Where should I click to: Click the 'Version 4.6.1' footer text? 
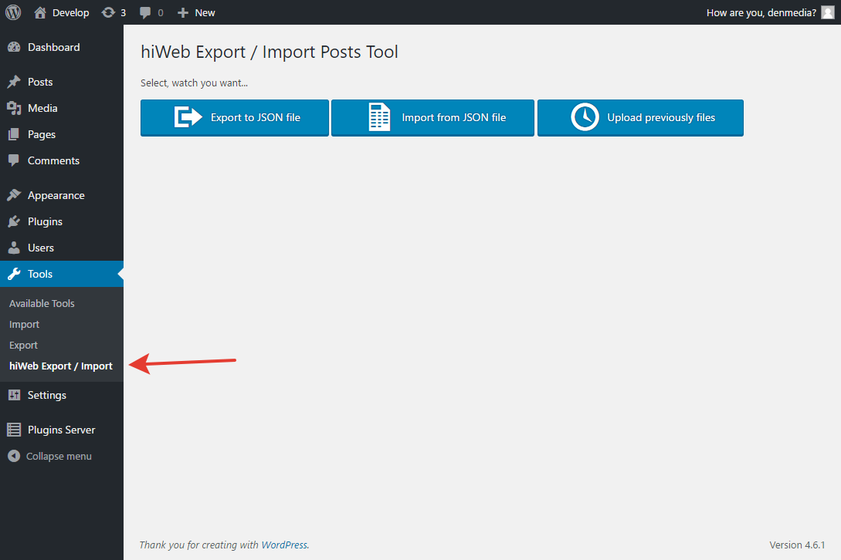tap(797, 545)
